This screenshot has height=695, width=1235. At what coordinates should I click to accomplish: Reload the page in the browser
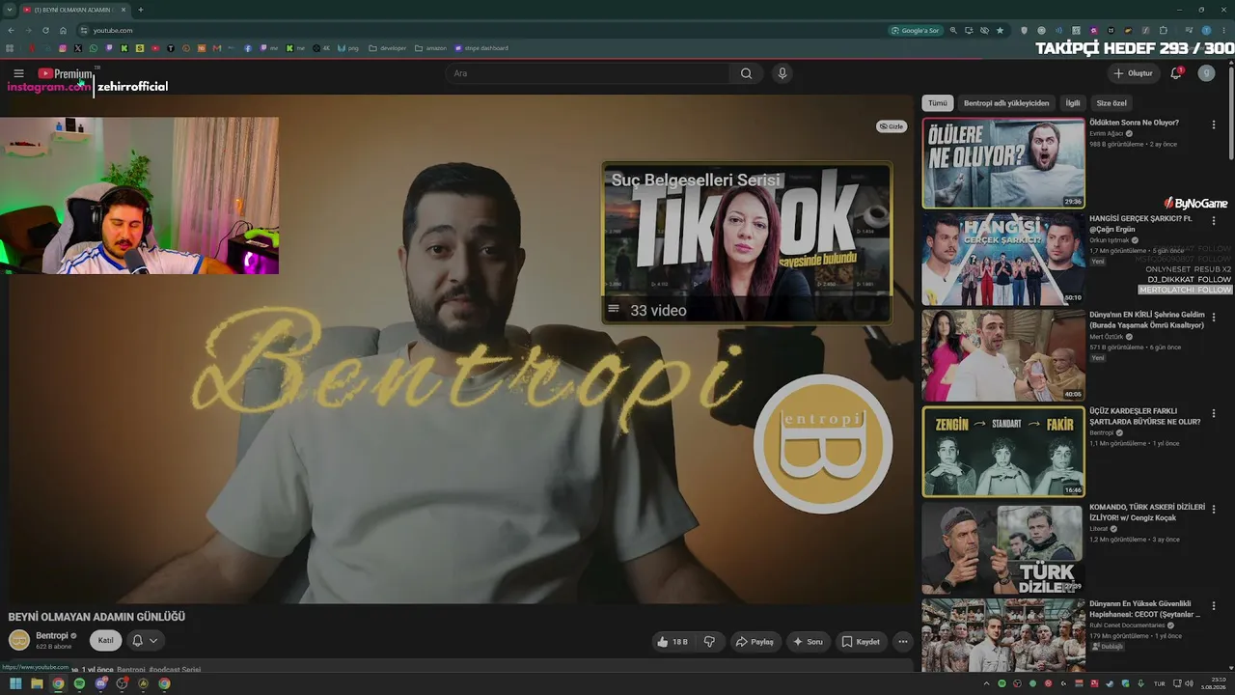[45, 30]
